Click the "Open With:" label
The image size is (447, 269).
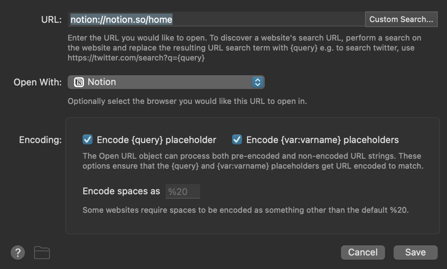(x=38, y=82)
